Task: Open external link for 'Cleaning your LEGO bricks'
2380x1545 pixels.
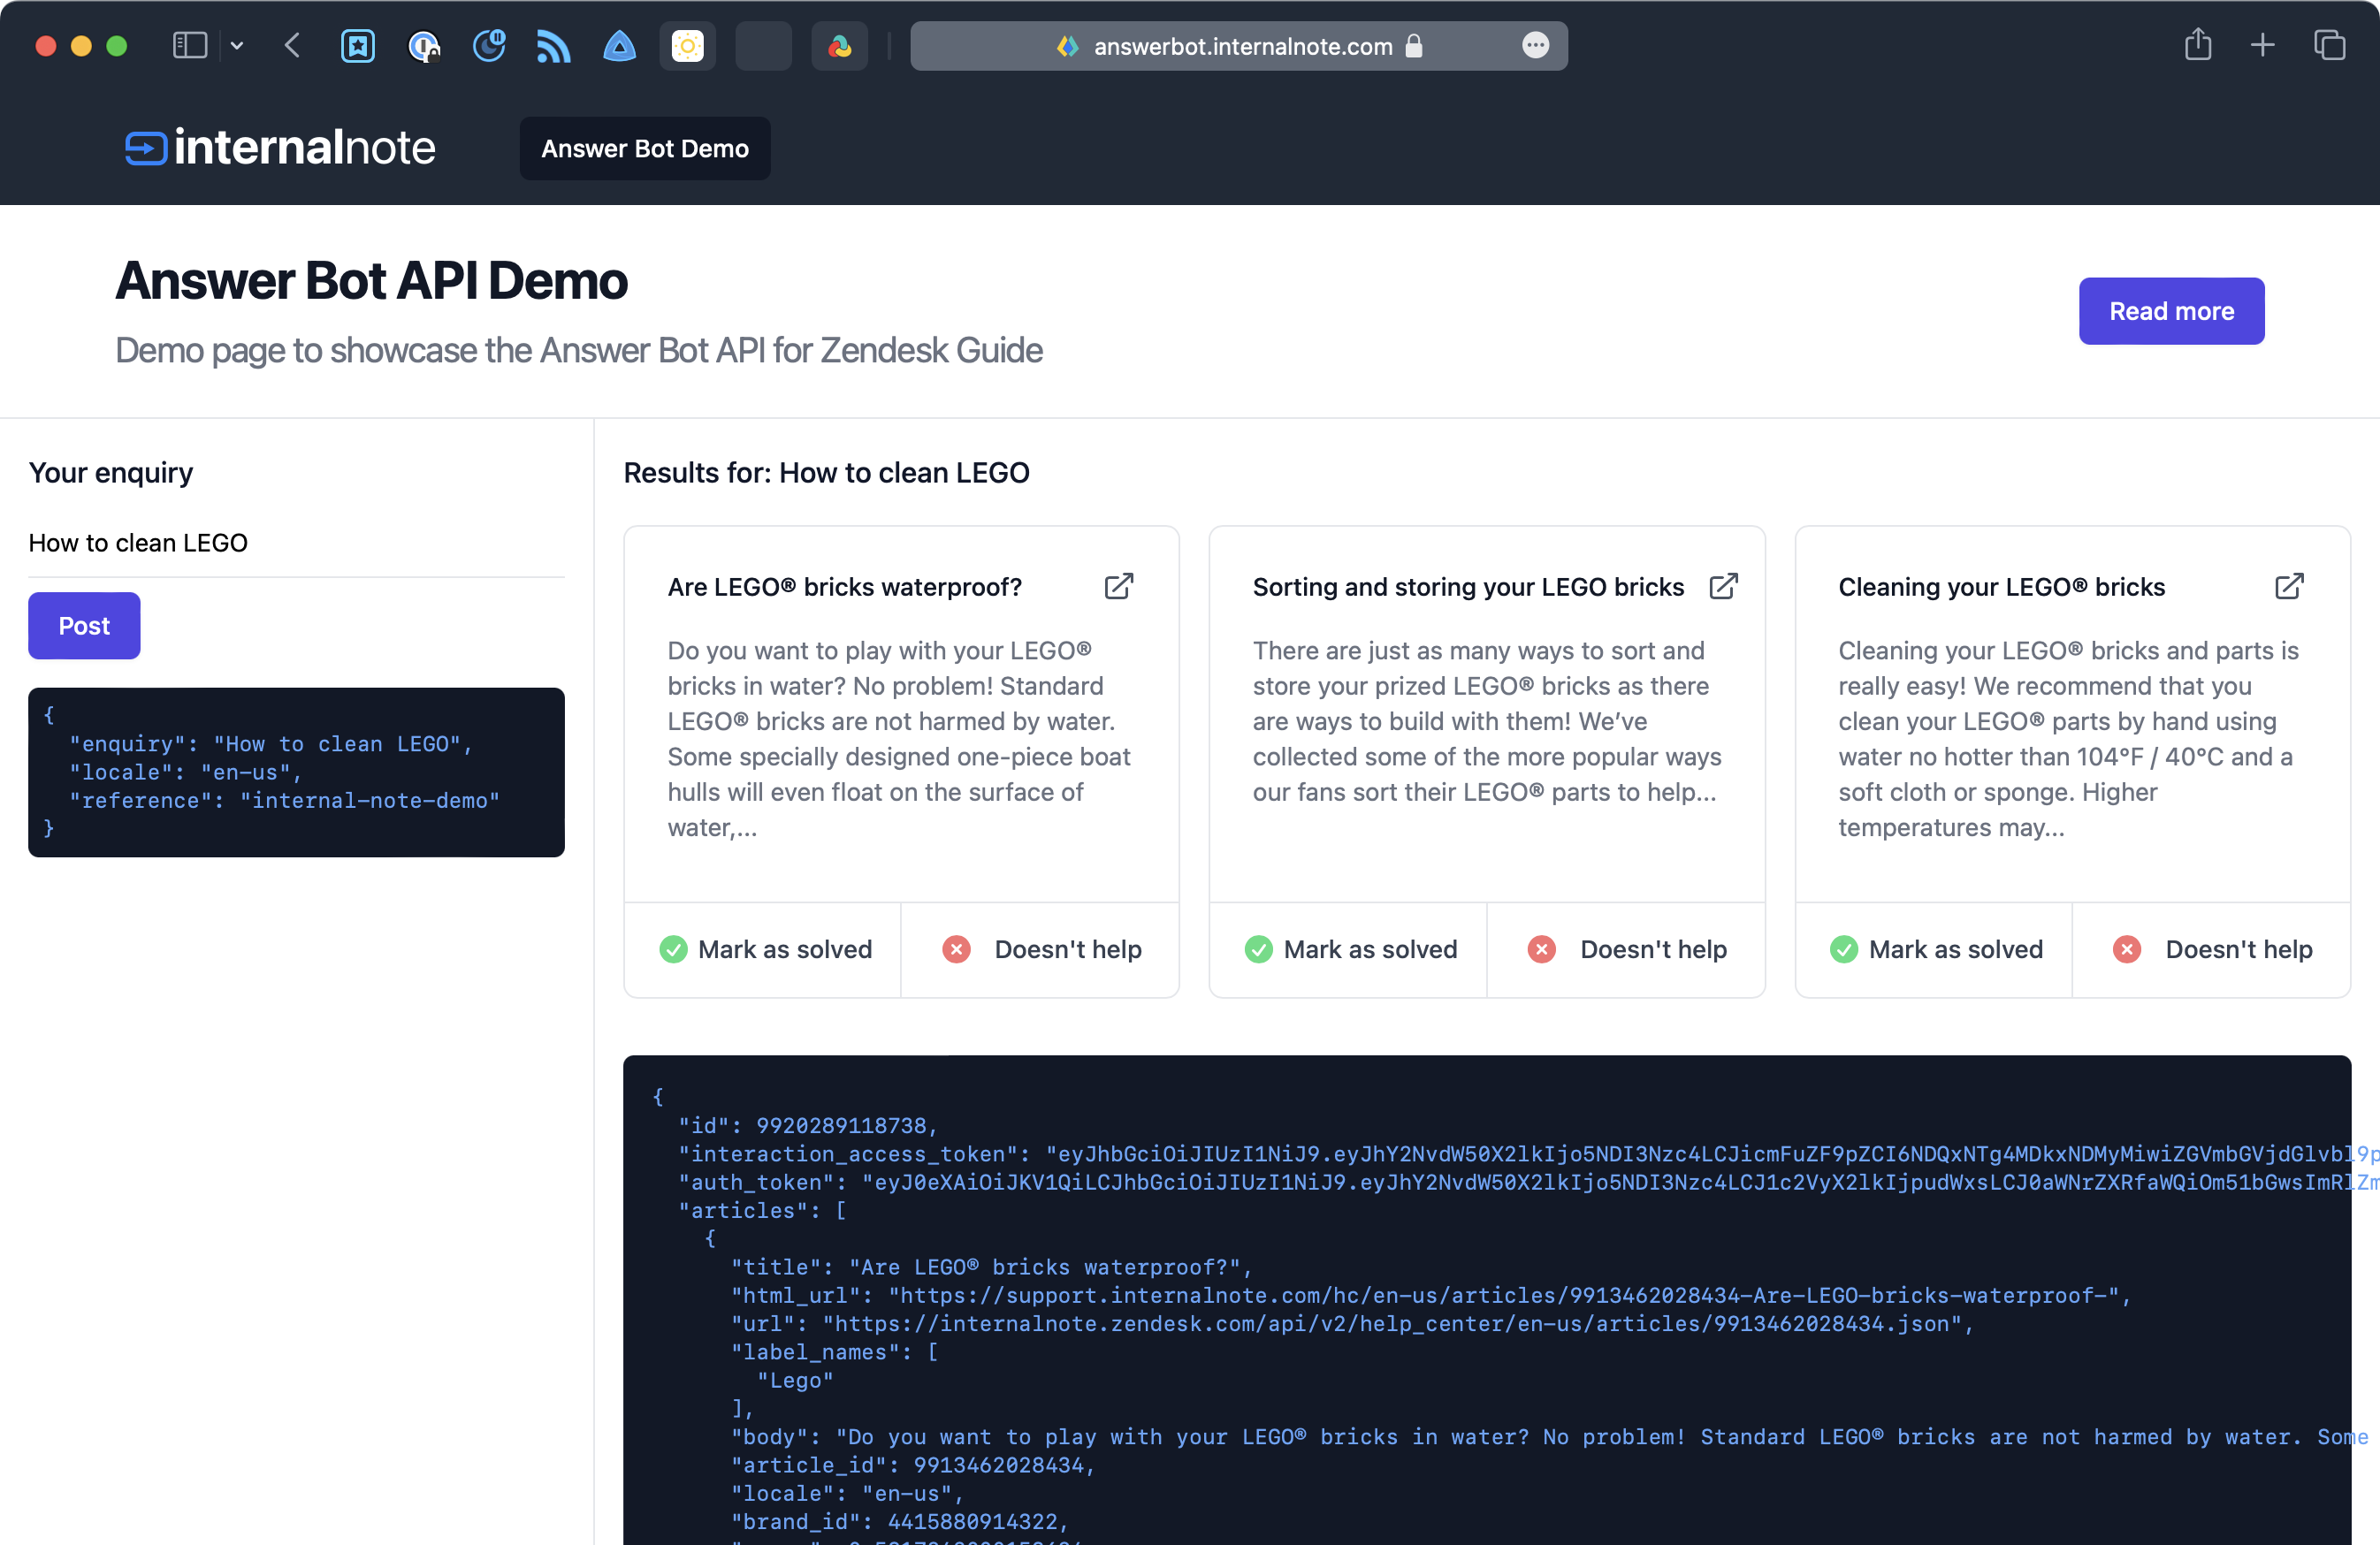Action: tap(2288, 586)
